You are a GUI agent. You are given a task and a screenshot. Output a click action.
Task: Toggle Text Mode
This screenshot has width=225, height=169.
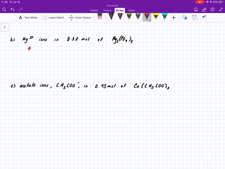coord(28,18)
